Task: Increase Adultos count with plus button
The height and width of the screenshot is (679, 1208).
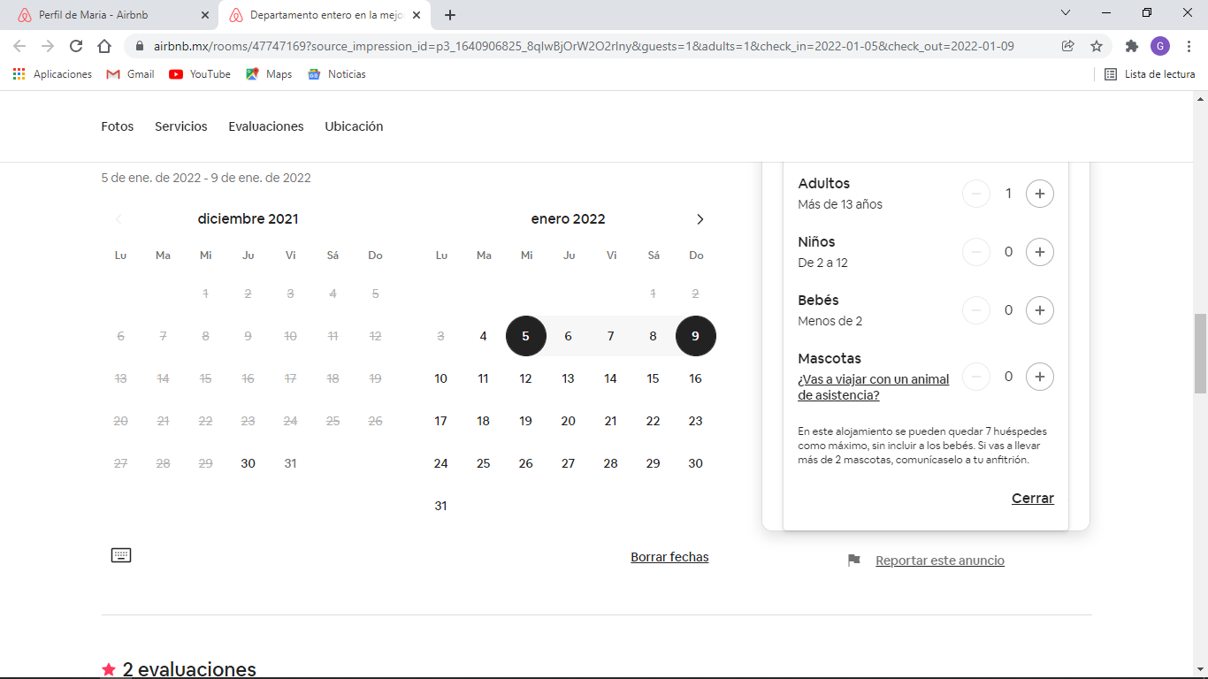Action: pos(1040,194)
